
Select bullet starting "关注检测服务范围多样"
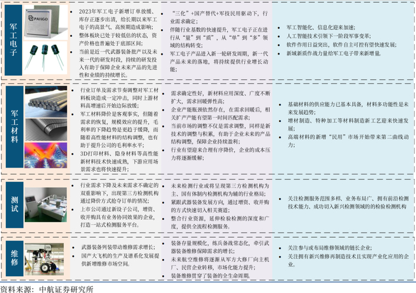pyautogui.click(x=348, y=202)
